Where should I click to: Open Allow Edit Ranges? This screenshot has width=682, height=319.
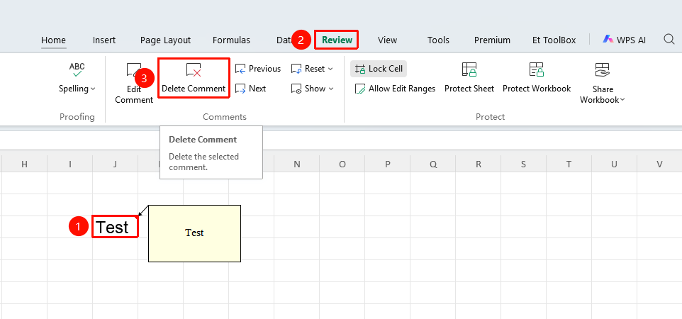pyautogui.click(x=395, y=89)
